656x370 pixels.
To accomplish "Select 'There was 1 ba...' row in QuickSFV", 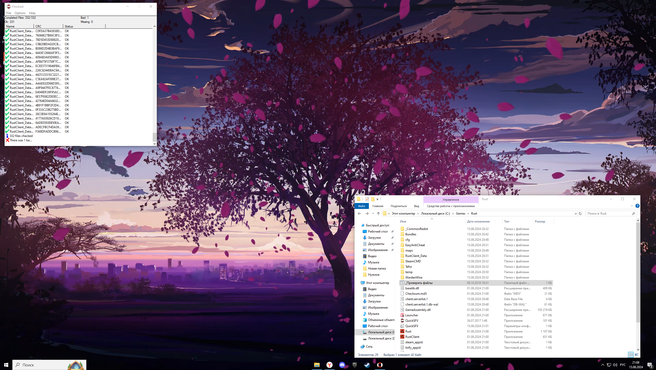I will (19, 140).
